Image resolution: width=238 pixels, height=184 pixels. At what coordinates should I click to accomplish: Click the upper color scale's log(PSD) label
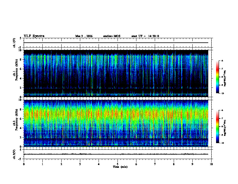pos(225,78)
